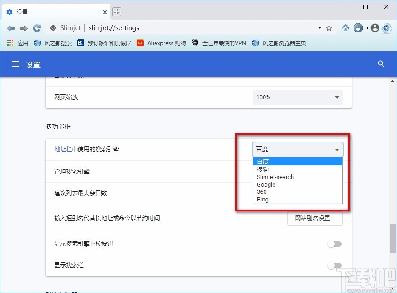Reload the current page
This screenshot has width=397, height=293.
point(37,28)
